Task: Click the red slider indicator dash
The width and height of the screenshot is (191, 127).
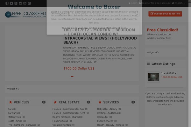Action: tap(72, 77)
